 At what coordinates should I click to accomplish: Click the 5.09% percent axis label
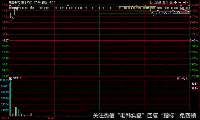pyautogui.click(x=194, y=23)
